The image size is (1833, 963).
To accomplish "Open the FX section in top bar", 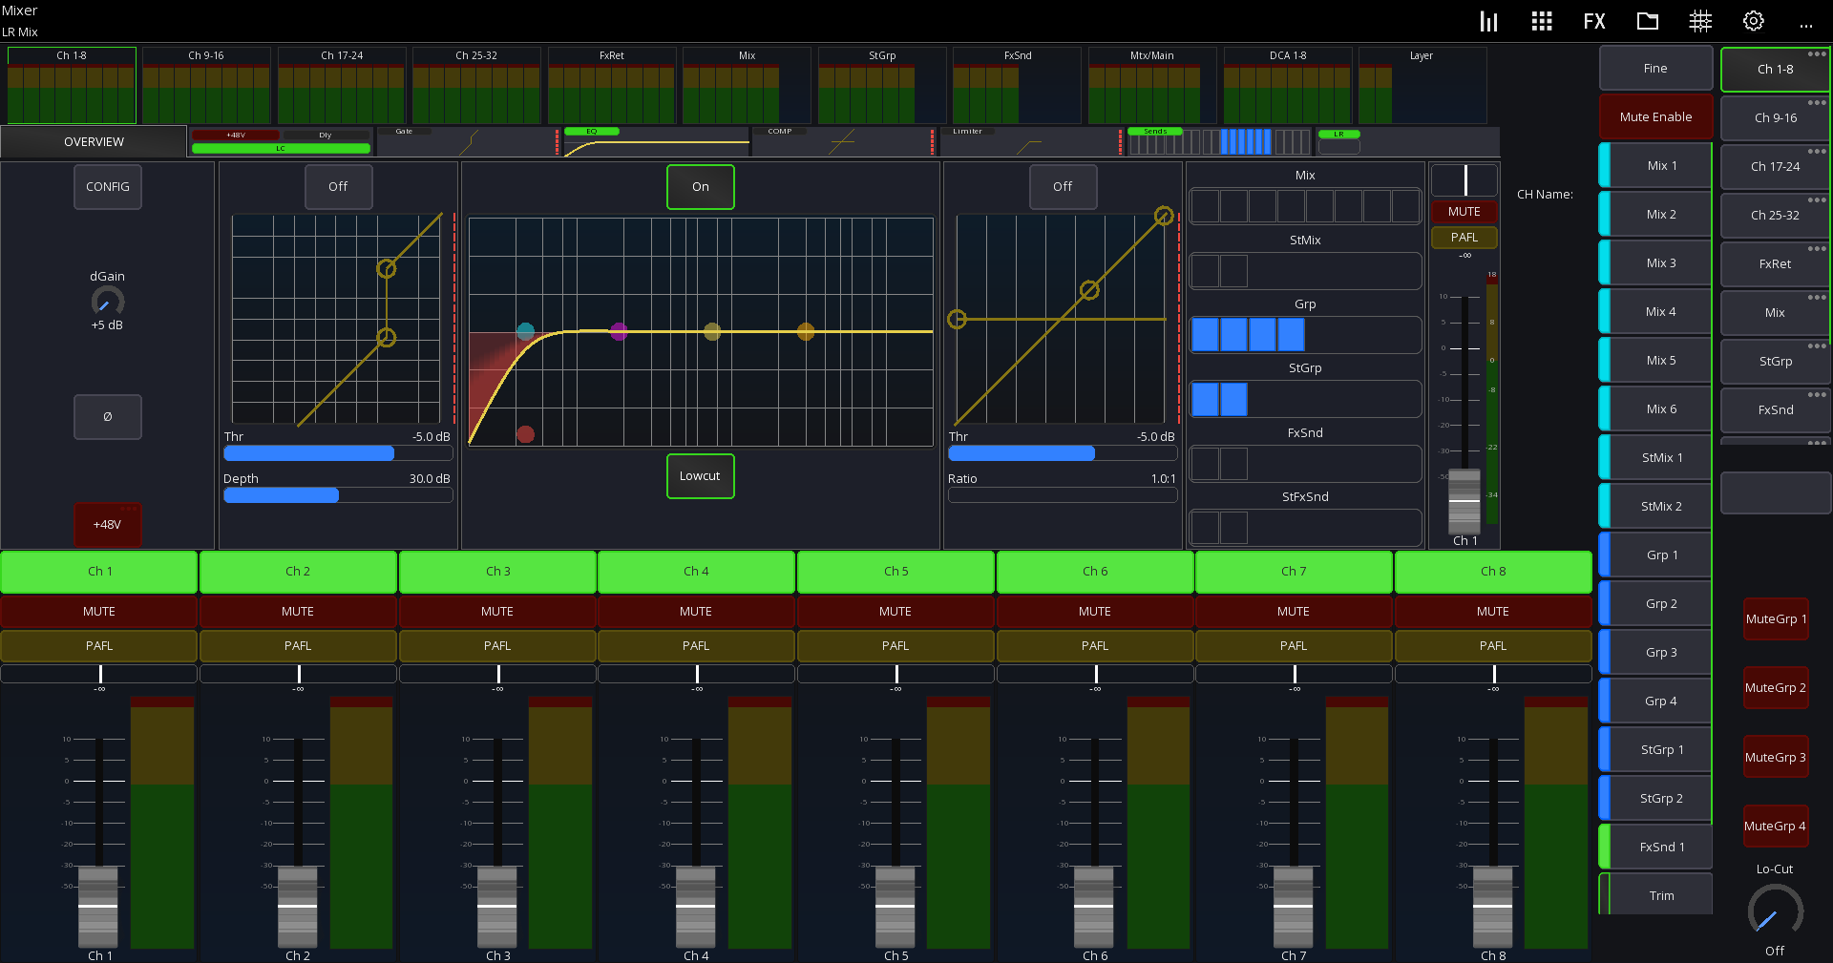I will [1593, 21].
